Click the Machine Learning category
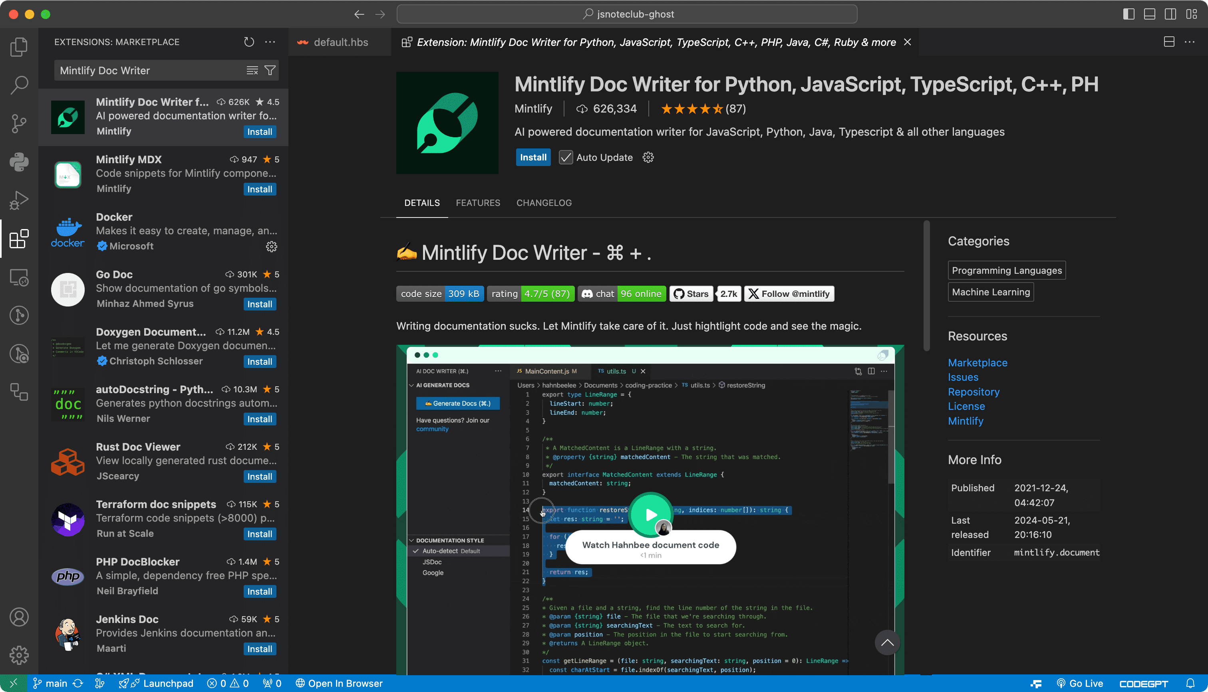Viewport: 1208px width, 692px height. point(991,292)
